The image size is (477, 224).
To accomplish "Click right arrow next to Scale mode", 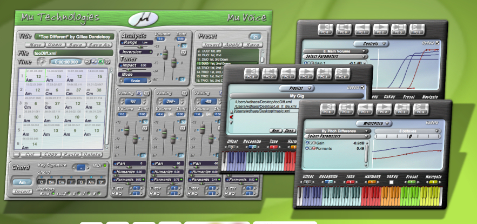I will click(x=150, y=81).
